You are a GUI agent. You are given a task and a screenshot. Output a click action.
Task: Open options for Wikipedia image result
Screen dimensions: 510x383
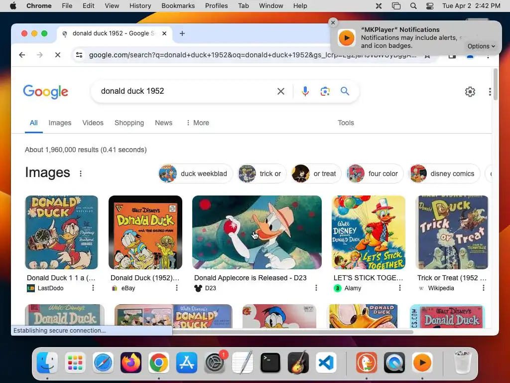click(x=483, y=288)
